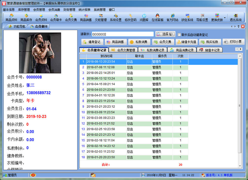Open 交班管理 shift icon
This screenshot has width=248, height=180.
(101, 17)
